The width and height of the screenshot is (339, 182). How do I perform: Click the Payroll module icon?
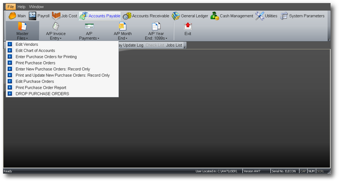click(32, 16)
